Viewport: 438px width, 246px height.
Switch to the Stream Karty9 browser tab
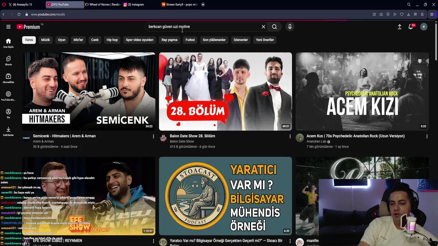click(x=180, y=4)
